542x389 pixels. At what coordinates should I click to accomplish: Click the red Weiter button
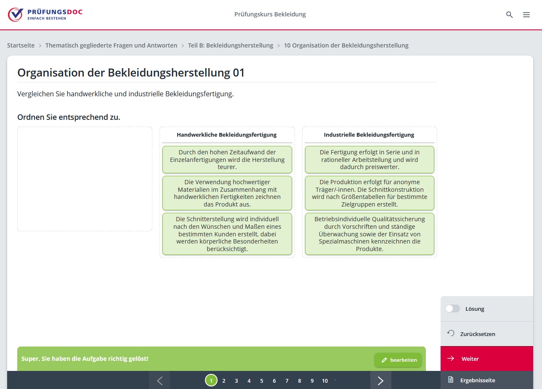click(486, 359)
